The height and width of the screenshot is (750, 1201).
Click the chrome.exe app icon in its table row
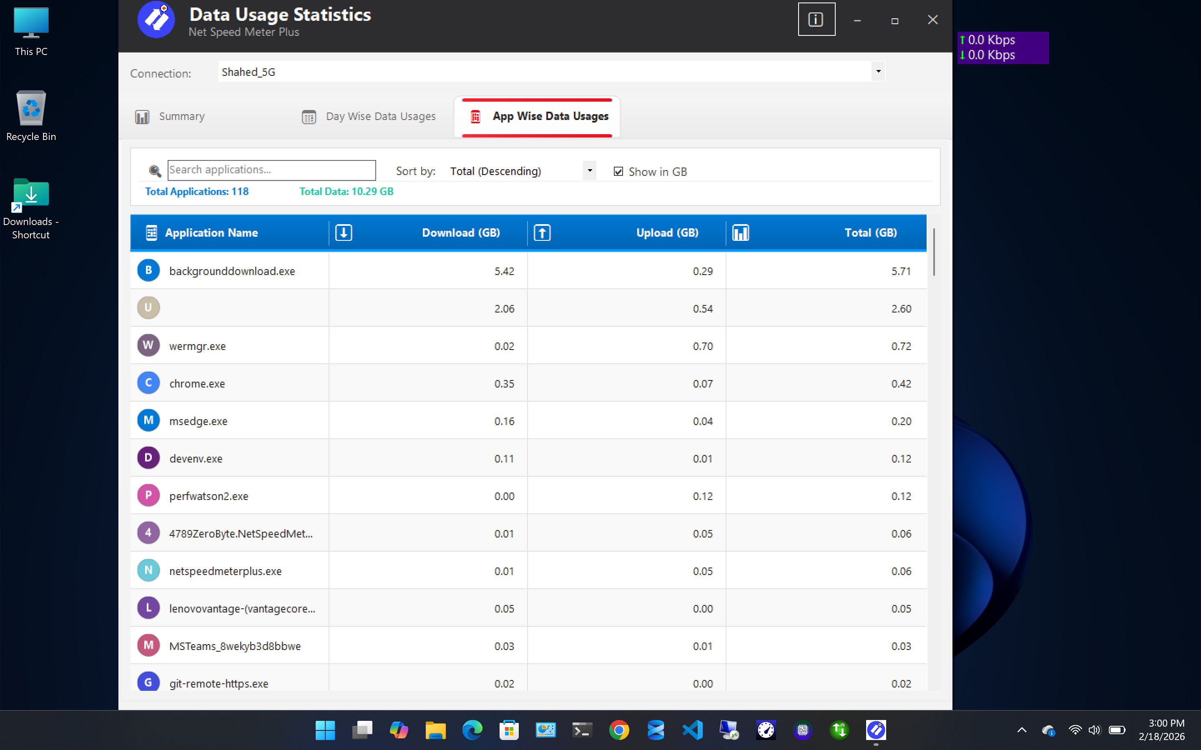(x=148, y=382)
